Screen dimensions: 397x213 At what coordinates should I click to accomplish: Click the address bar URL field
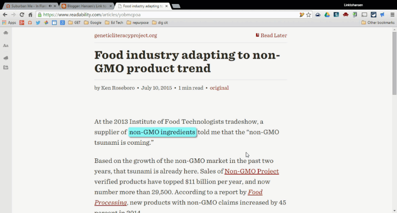coord(169,15)
